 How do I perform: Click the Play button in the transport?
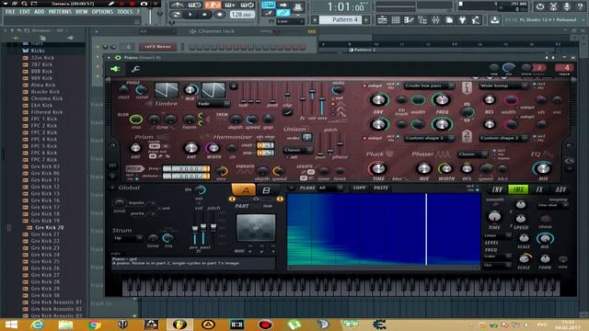[x=191, y=15]
